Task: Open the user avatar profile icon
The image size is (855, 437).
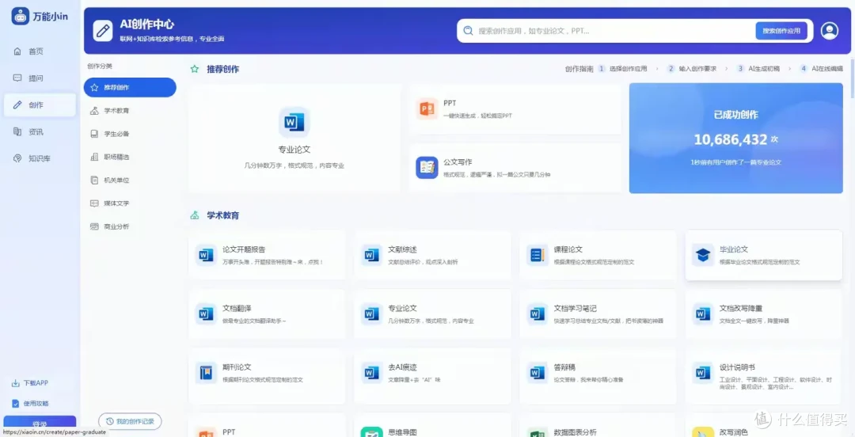Action: coord(830,31)
